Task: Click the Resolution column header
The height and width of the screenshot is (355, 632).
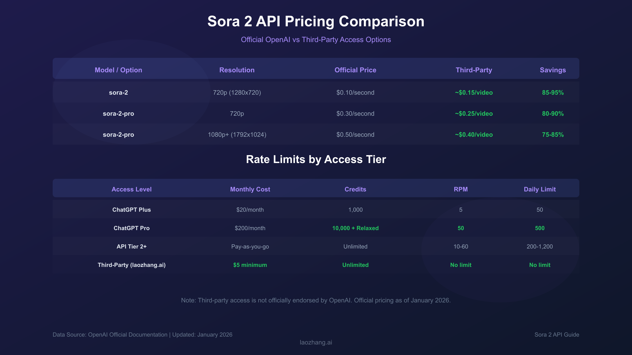Action: click(236, 70)
